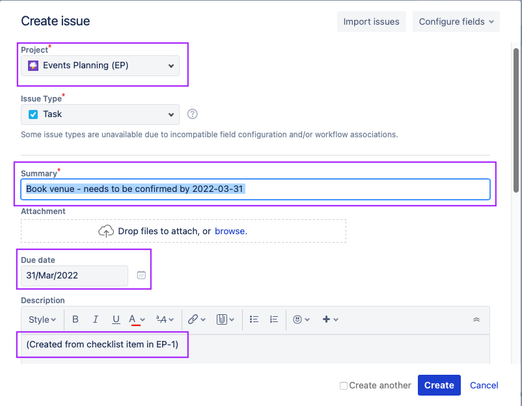
Task: Apply bold formatting in description toolbar
Action: point(76,319)
